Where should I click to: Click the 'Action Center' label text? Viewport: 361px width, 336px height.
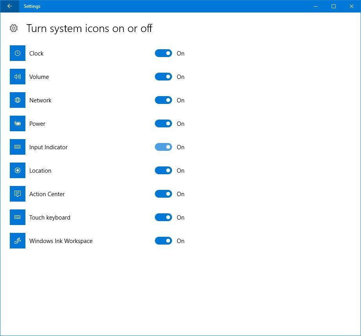pos(47,194)
